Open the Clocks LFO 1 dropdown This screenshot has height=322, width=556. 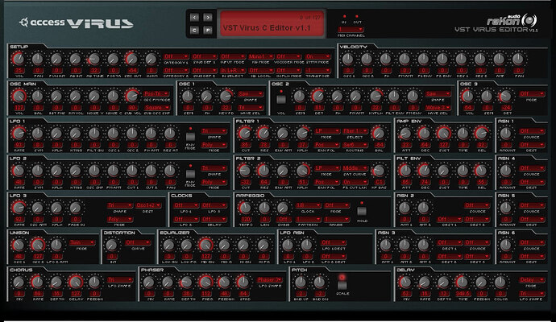point(186,205)
